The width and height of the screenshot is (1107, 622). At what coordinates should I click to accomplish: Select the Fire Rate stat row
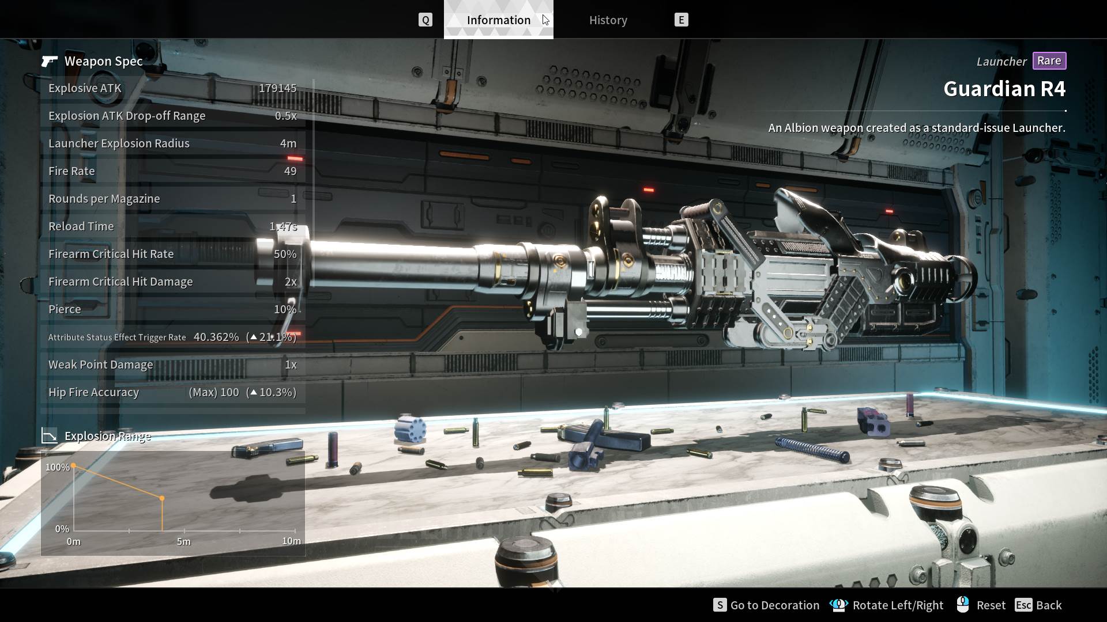point(172,171)
